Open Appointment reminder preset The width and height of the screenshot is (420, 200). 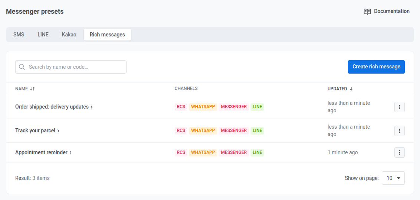pos(41,152)
